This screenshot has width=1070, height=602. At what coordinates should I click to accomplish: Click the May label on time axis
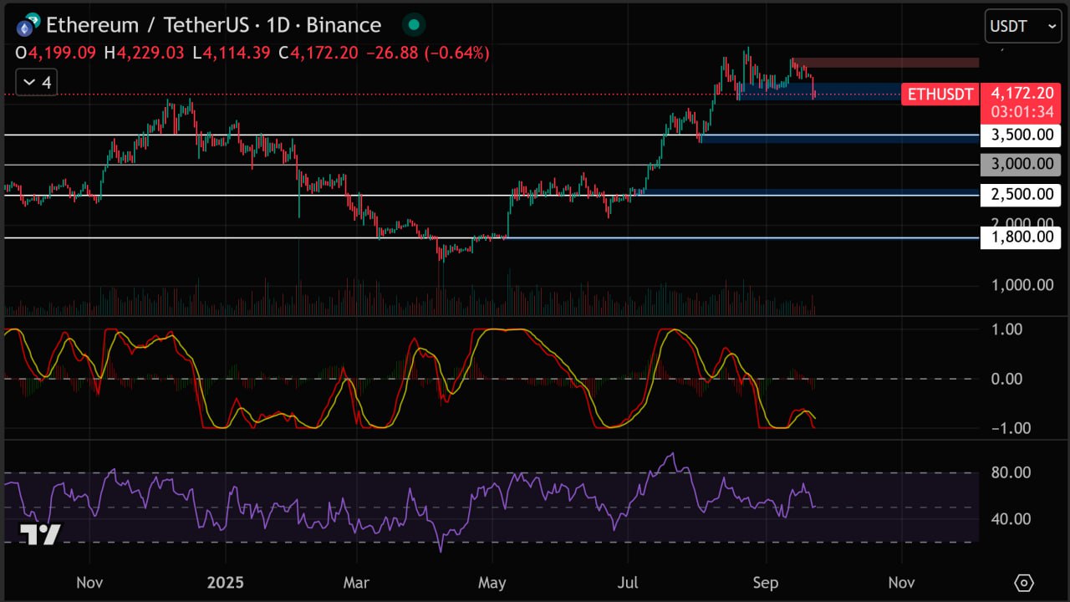tap(492, 582)
